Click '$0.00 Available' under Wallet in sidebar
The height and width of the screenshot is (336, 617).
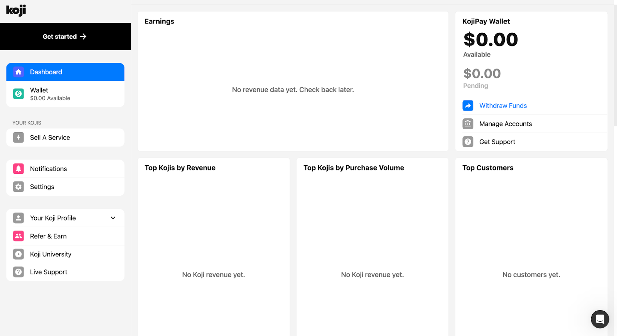pyautogui.click(x=50, y=98)
